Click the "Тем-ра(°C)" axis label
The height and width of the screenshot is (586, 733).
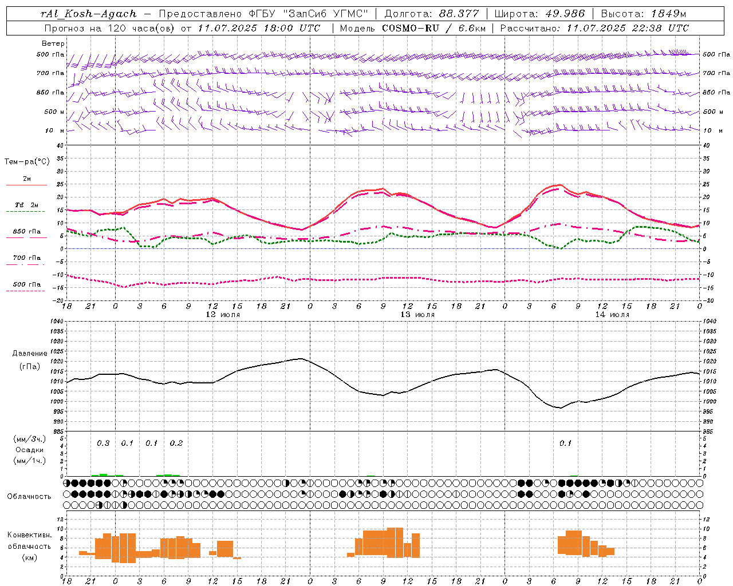pos(27,162)
